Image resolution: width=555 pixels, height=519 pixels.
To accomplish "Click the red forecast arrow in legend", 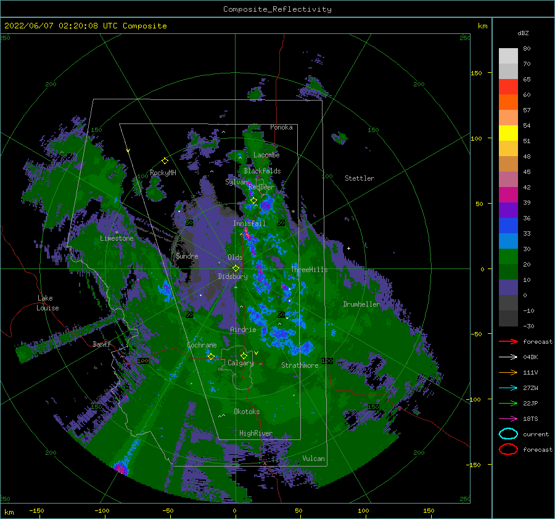I will tap(508, 341).
